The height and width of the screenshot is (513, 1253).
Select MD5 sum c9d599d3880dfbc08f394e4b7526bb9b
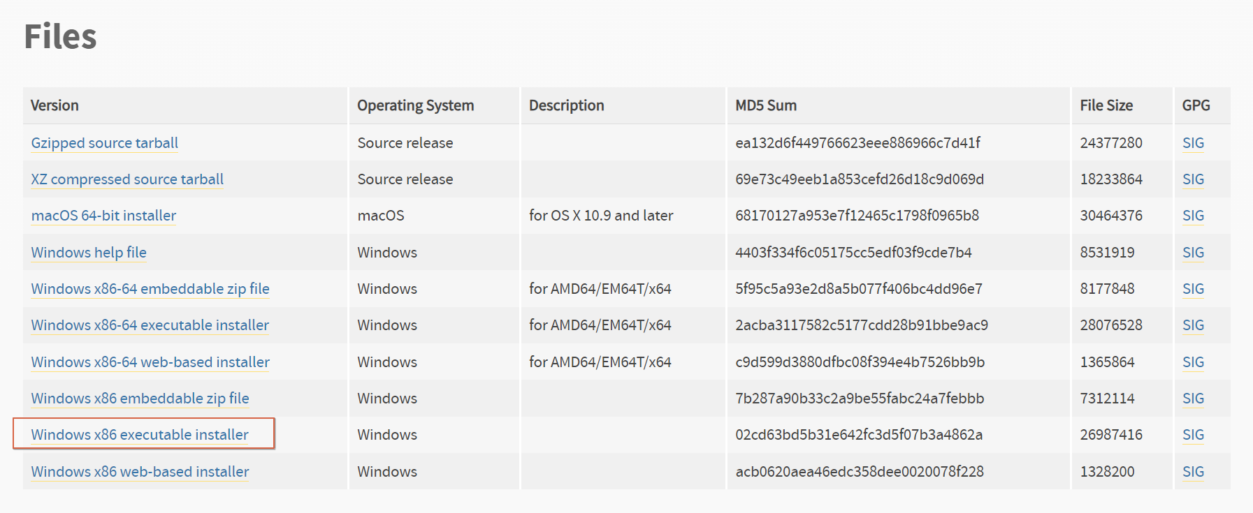pos(860,362)
